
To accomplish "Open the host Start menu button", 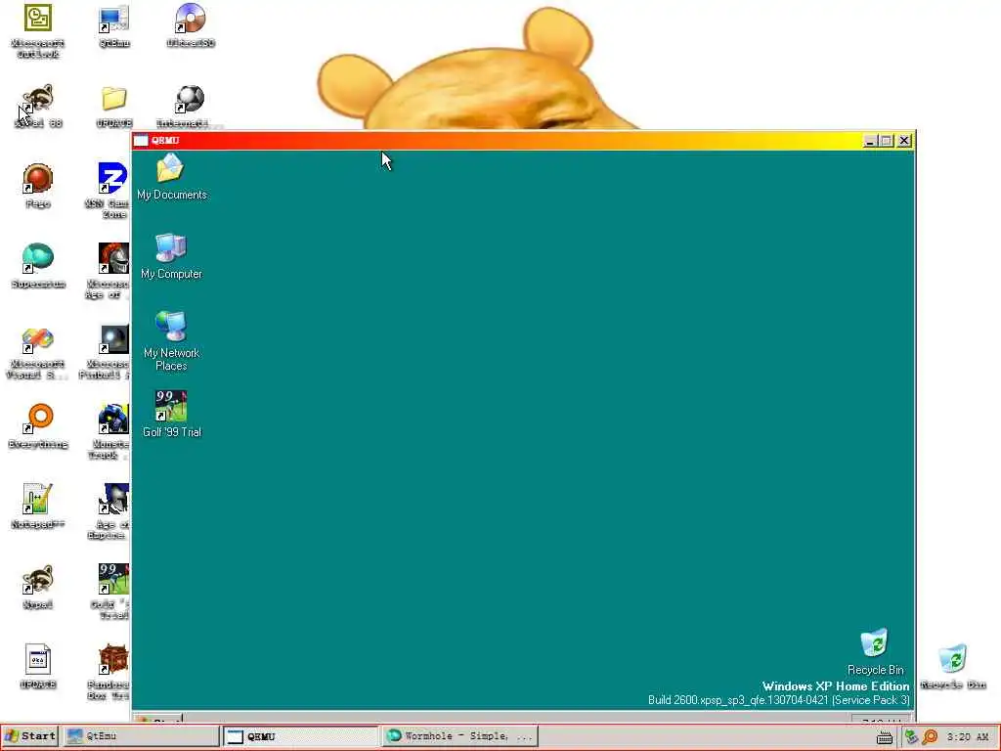I will (30, 736).
